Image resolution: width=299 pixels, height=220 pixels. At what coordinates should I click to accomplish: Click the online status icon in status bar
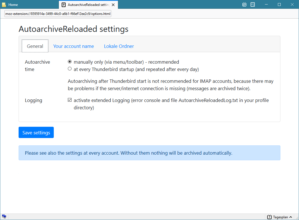pos(4,217)
